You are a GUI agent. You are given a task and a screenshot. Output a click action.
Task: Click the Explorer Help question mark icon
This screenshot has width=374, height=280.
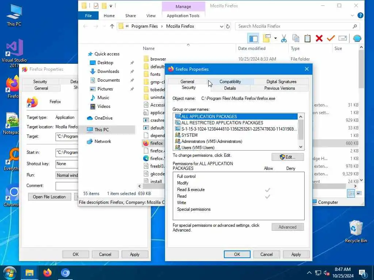click(x=360, y=15)
